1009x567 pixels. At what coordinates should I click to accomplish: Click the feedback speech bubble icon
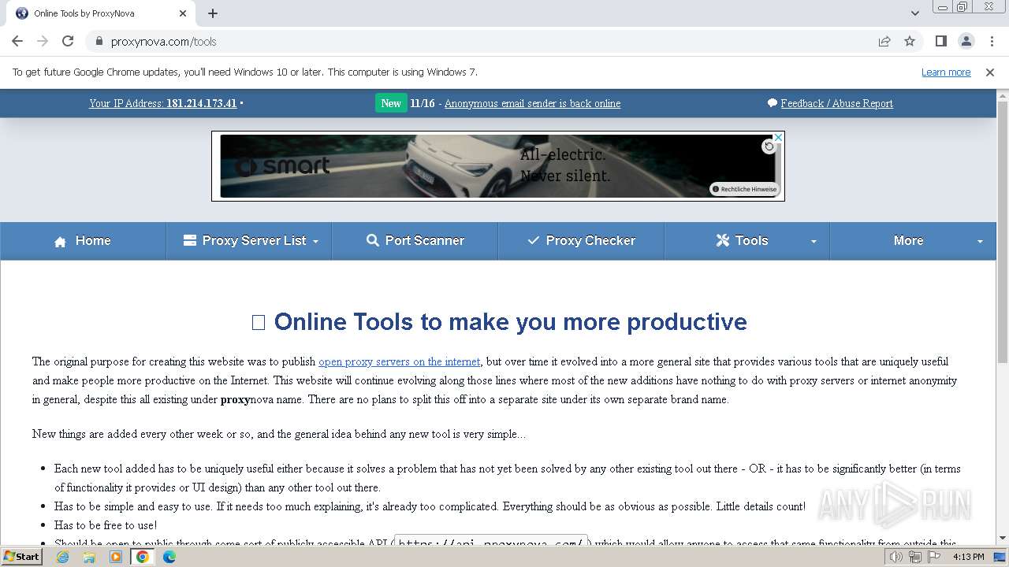773,103
